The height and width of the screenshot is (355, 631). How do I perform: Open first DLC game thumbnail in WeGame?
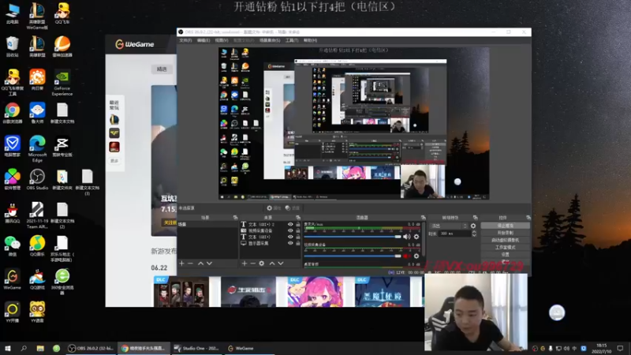click(181, 292)
